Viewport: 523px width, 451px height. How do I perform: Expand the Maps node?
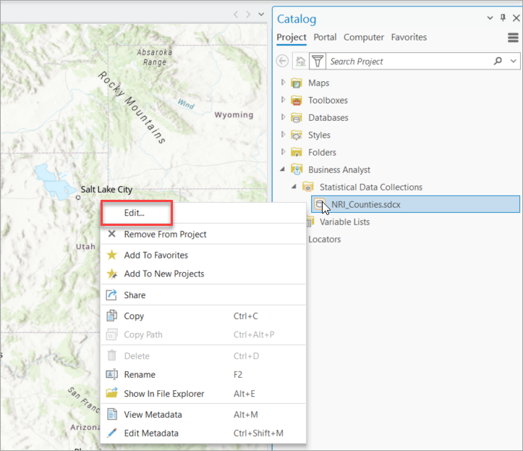(x=283, y=82)
